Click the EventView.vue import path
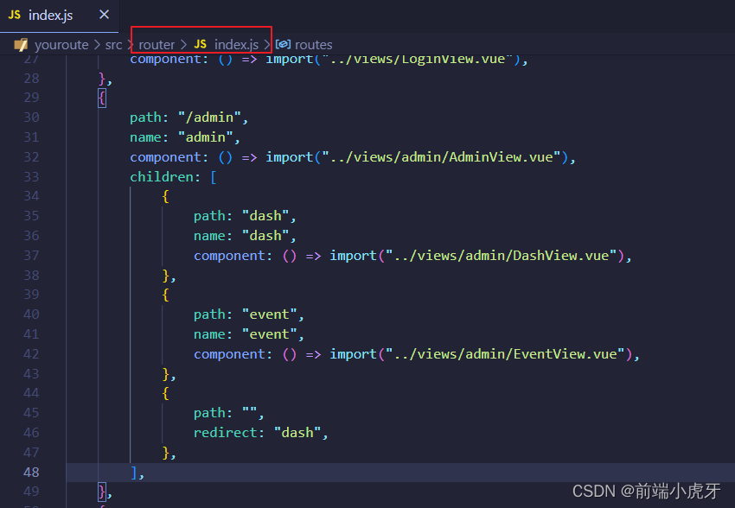The width and height of the screenshot is (735, 508). tap(505, 354)
